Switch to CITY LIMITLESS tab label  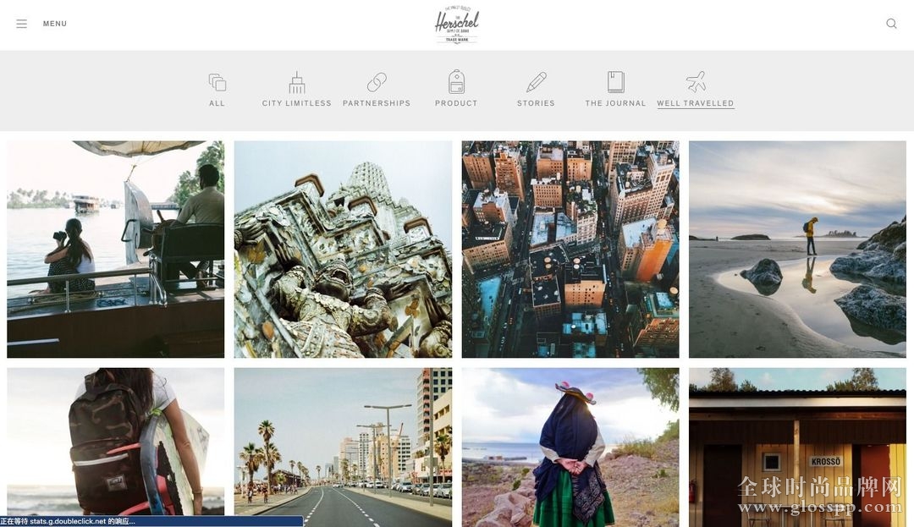[297, 103]
